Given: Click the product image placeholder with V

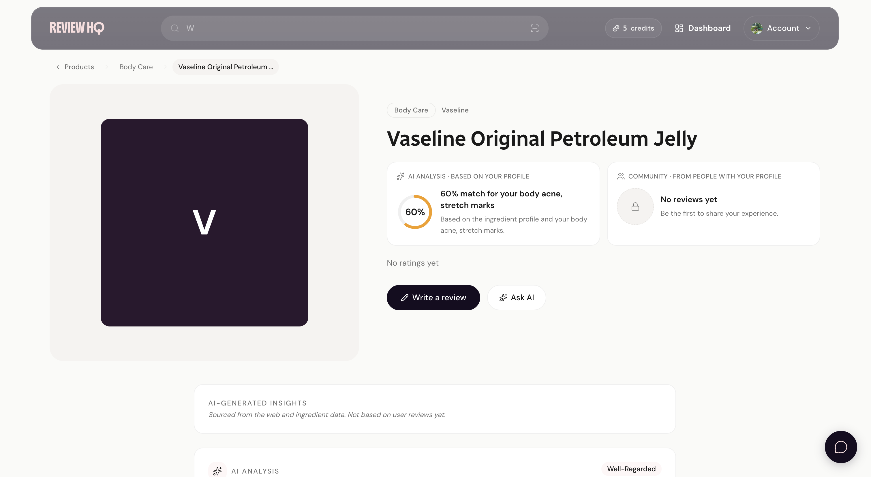Looking at the screenshot, I should pyautogui.click(x=204, y=222).
